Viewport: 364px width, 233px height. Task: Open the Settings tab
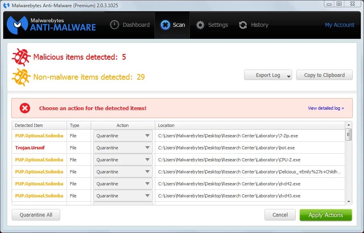pos(212,25)
